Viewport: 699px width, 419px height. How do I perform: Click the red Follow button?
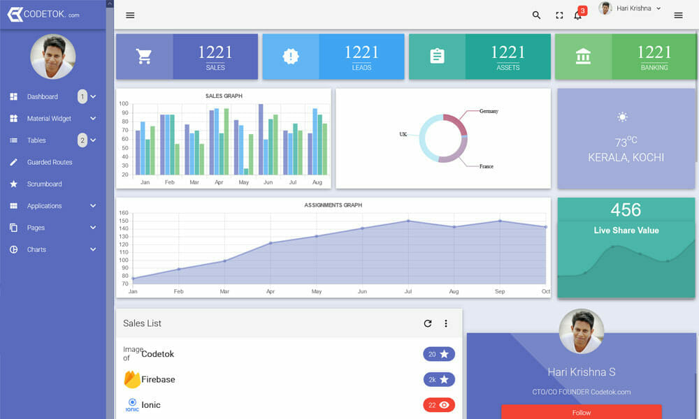pos(582,412)
